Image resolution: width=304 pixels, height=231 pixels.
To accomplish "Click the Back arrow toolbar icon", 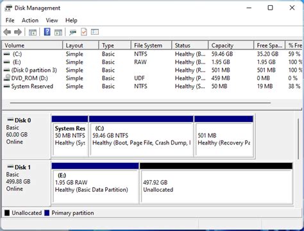I will (7, 32).
